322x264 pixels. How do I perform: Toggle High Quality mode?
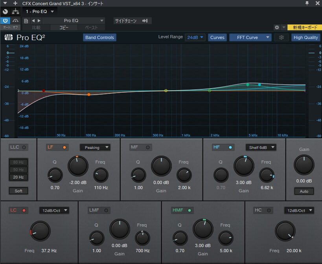click(305, 37)
